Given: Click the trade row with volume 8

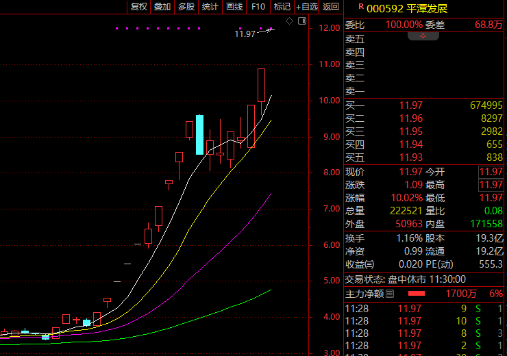Looking at the screenshot, I should tap(423, 333).
